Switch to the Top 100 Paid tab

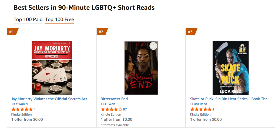(x=28, y=19)
